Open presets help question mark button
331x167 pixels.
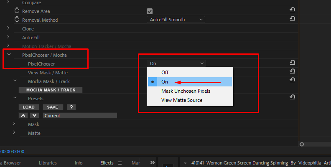pos(71,107)
